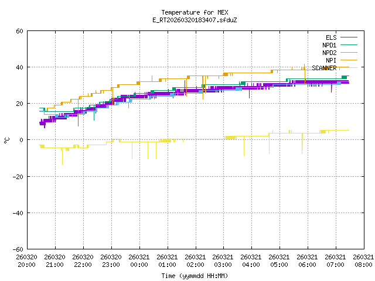The image size is (375, 281).
Task: Click the 260321 00:00 x-axis tick label
Action: point(139,261)
